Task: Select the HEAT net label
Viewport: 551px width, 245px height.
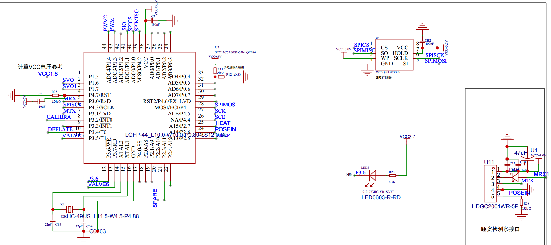Action: pos(223,123)
